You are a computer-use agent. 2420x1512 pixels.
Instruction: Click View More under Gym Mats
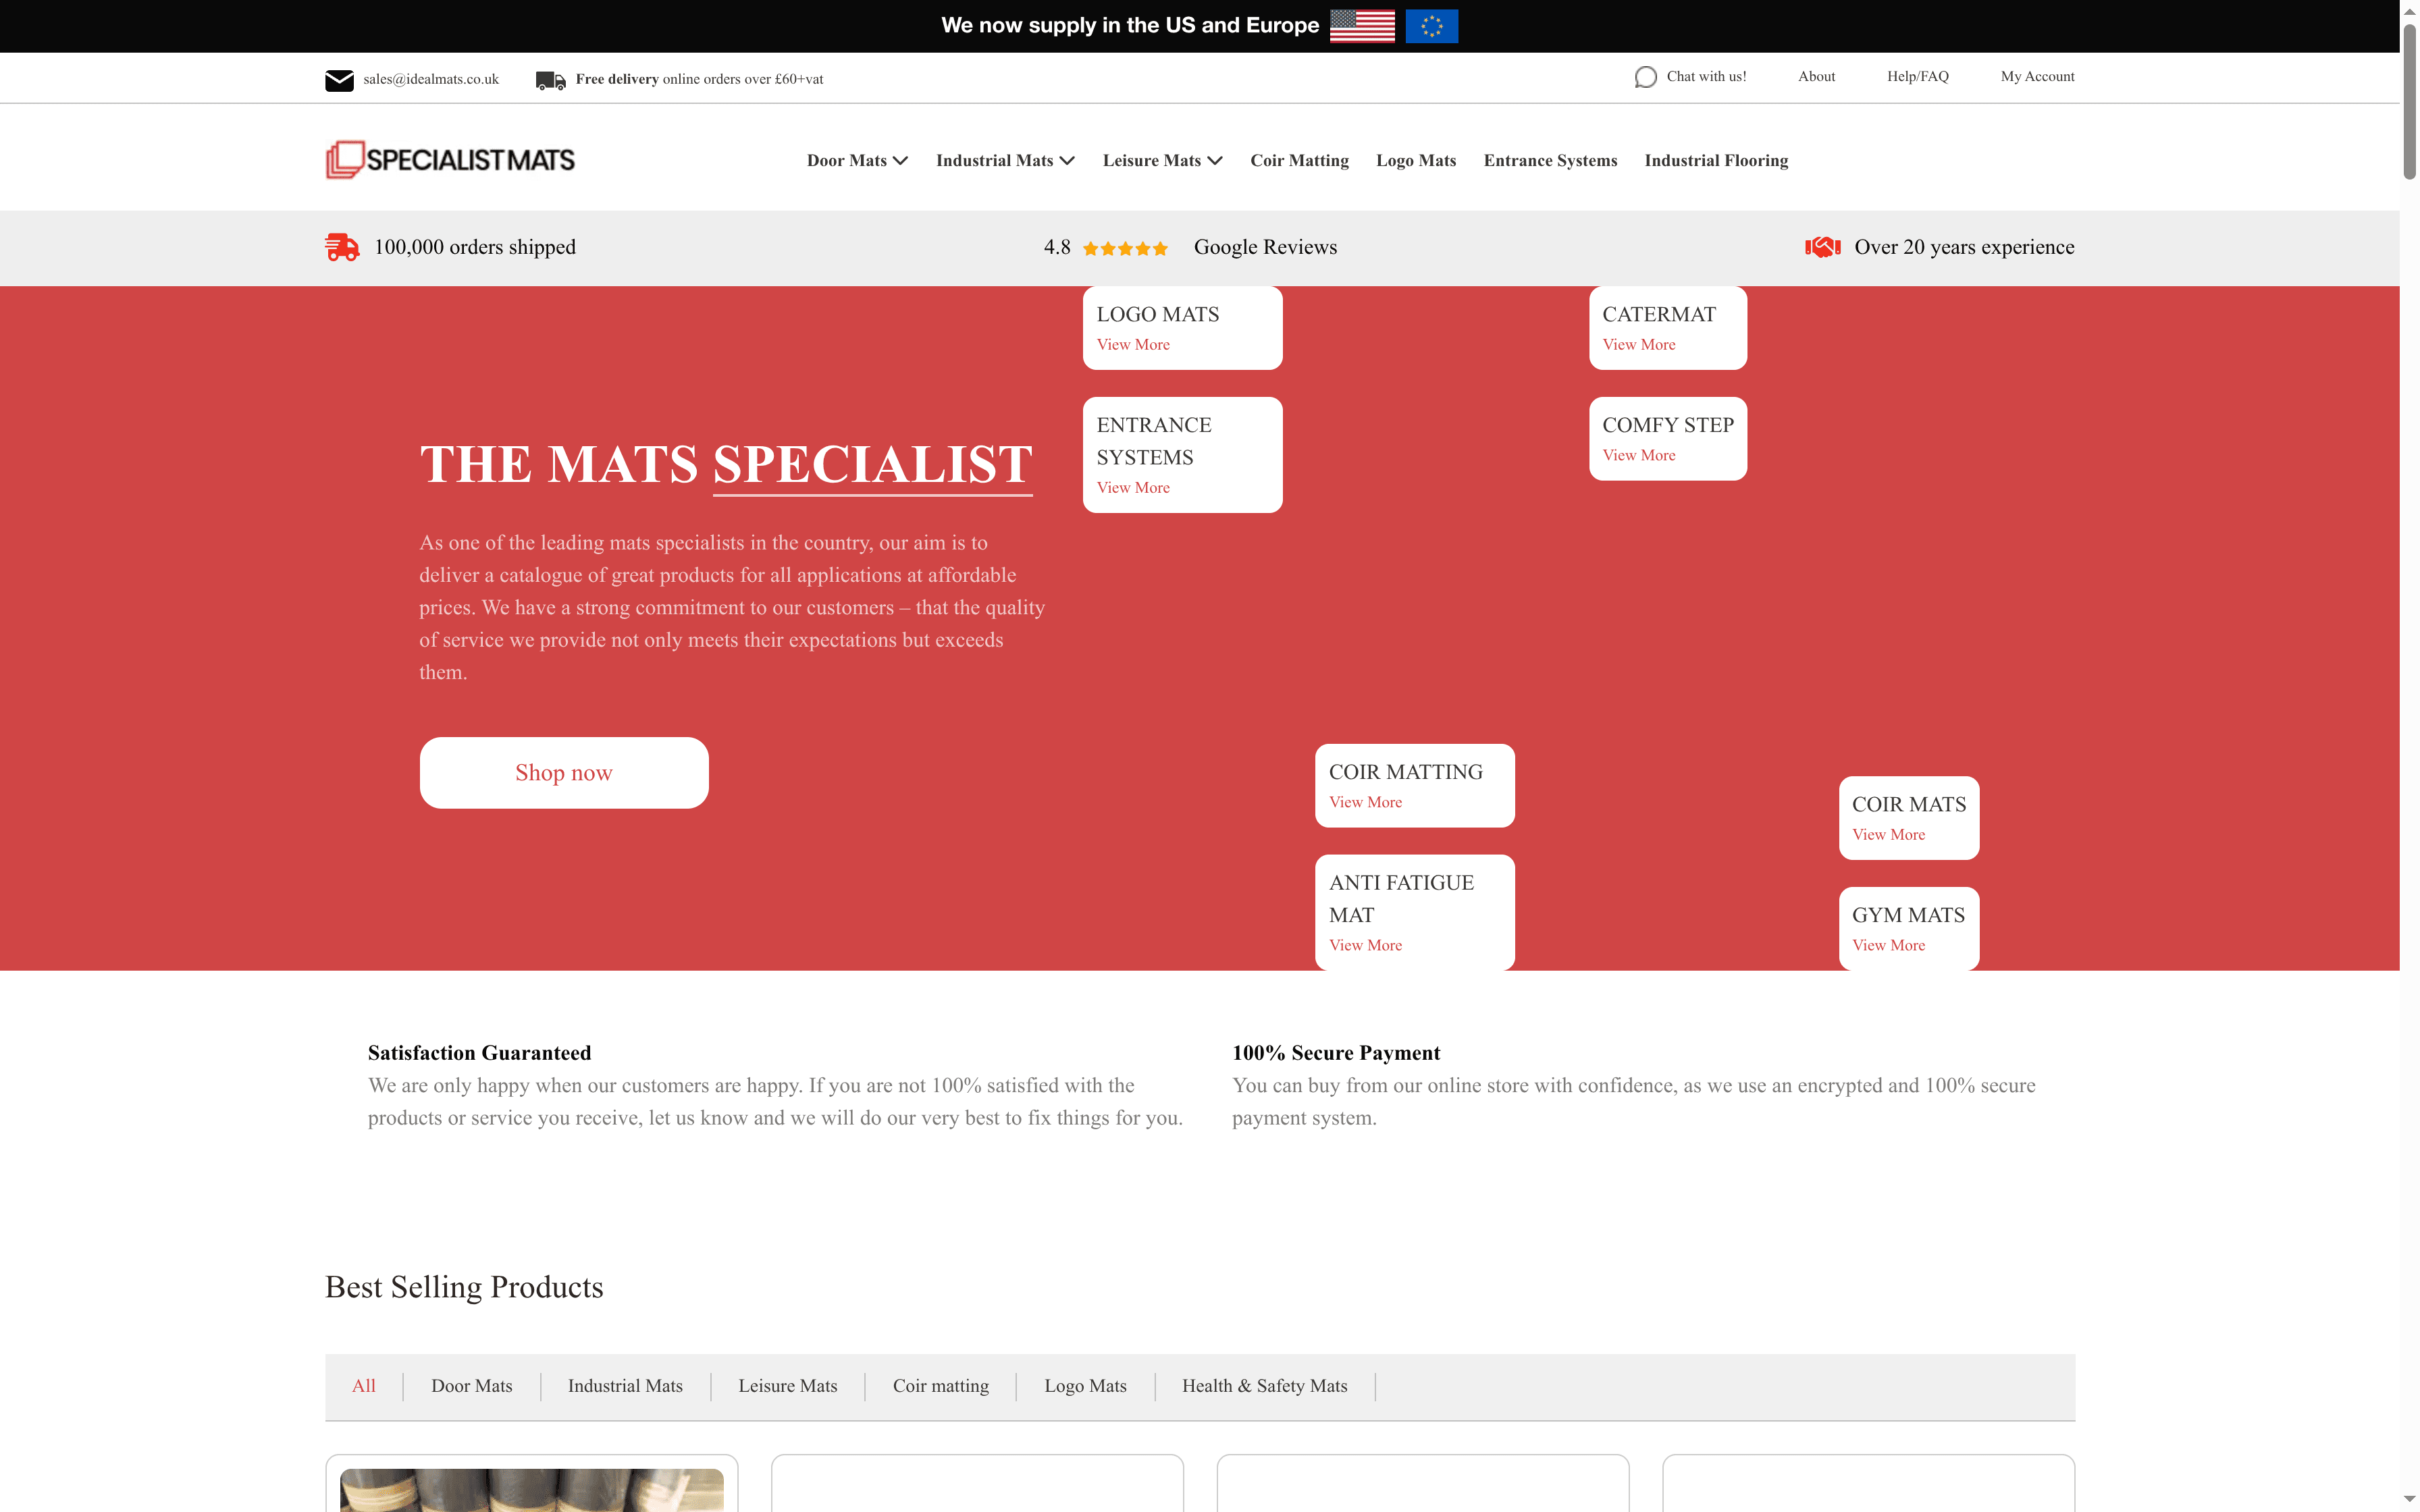pyautogui.click(x=1888, y=945)
